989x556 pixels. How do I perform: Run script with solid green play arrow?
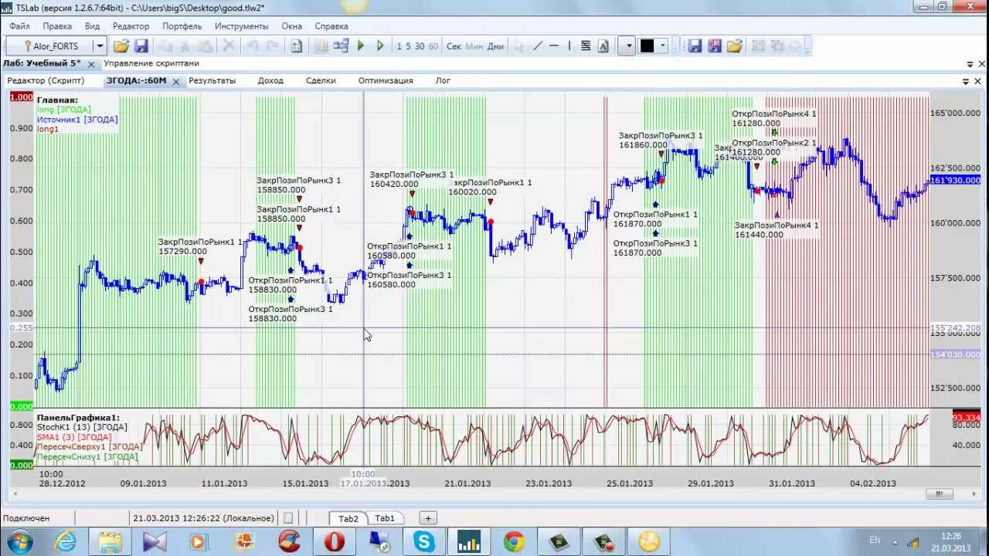click(360, 46)
